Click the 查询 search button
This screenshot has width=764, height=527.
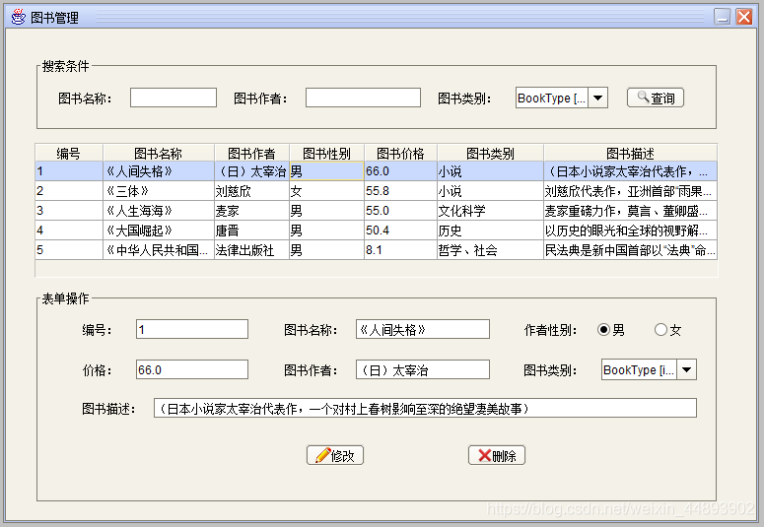[x=656, y=98]
